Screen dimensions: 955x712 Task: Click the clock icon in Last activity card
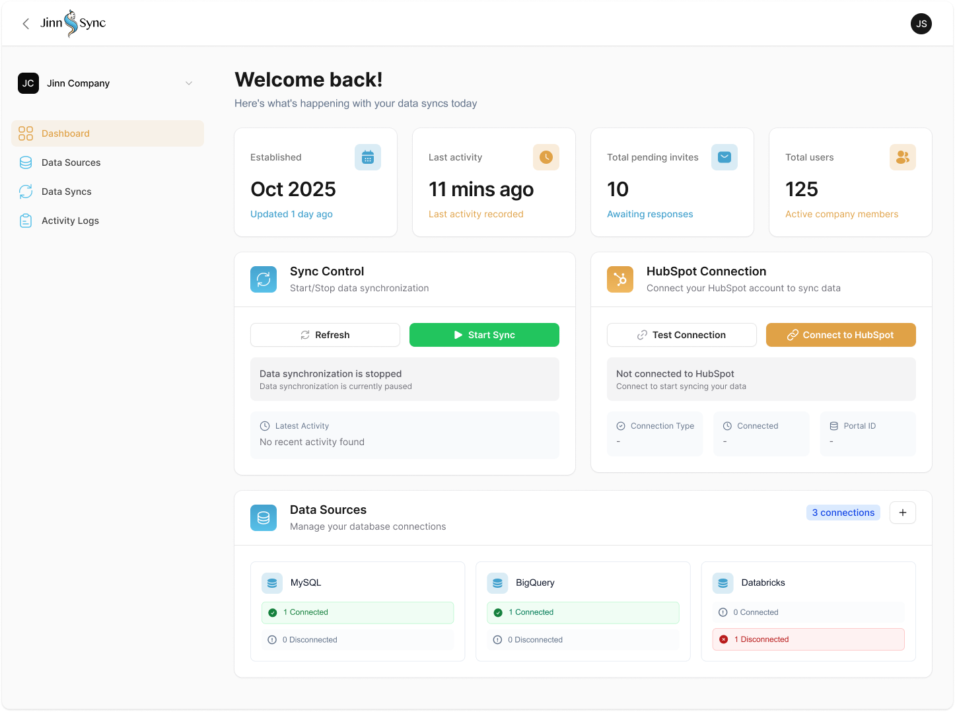[x=546, y=157]
